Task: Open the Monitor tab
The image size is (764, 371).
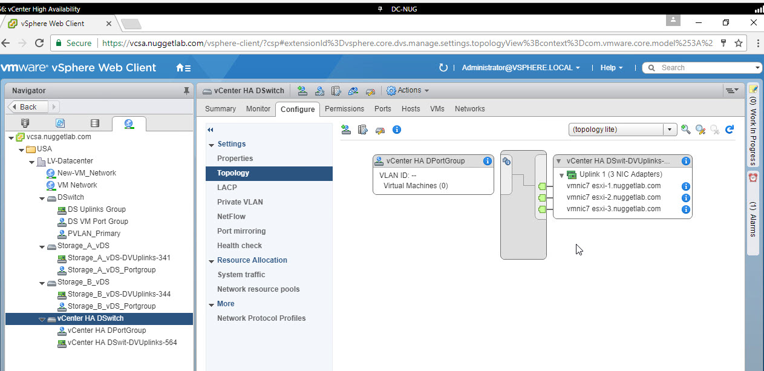Action: pyautogui.click(x=258, y=109)
